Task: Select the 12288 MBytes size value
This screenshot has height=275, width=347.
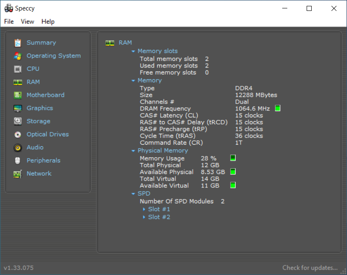Action: coord(256,95)
